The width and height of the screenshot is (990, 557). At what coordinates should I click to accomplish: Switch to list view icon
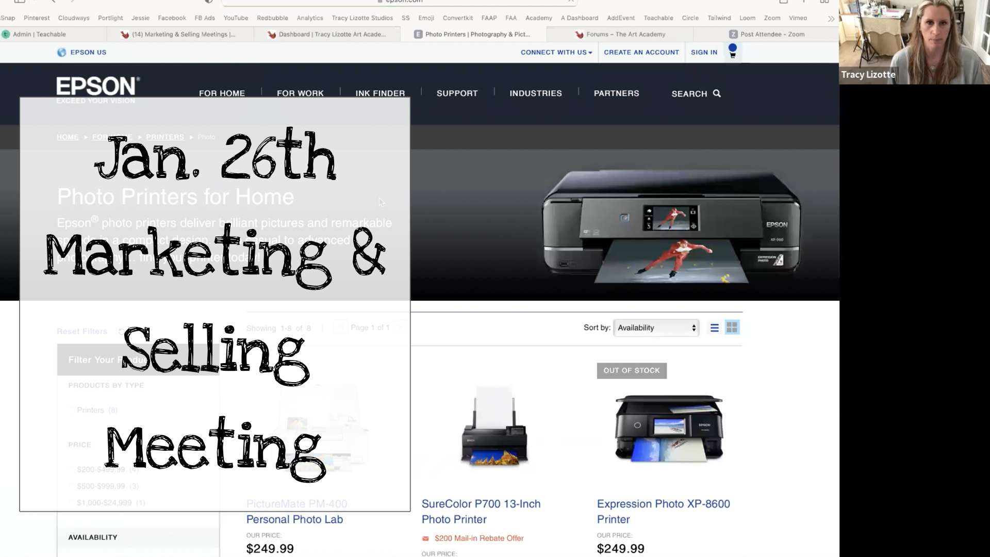coord(714,327)
